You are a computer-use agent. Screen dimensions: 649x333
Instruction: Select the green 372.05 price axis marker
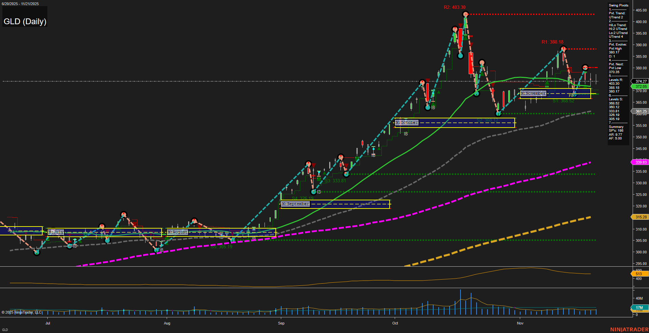click(x=640, y=86)
